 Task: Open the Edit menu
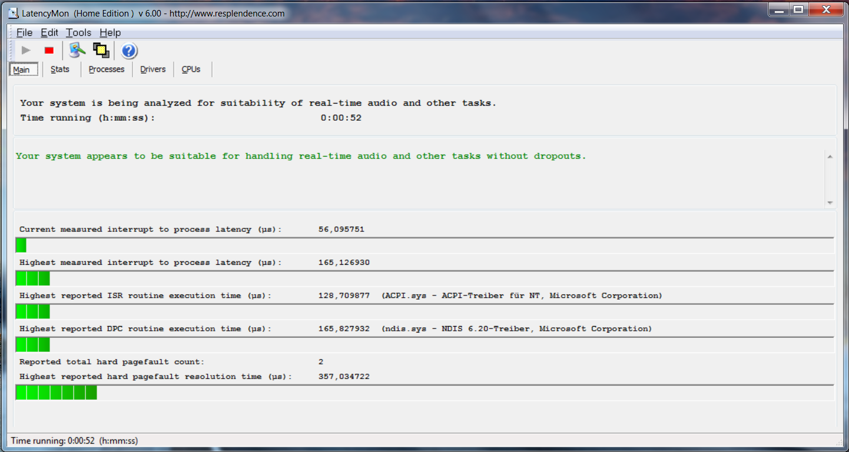(x=49, y=32)
